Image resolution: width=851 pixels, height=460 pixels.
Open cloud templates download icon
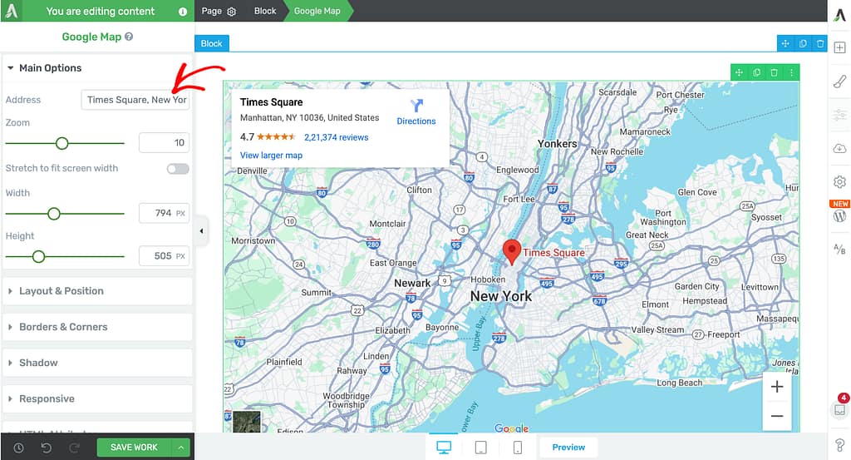[x=839, y=148]
